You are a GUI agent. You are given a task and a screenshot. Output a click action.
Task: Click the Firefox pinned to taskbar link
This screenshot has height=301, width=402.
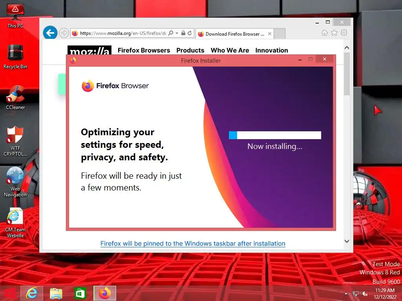click(x=193, y=243)
